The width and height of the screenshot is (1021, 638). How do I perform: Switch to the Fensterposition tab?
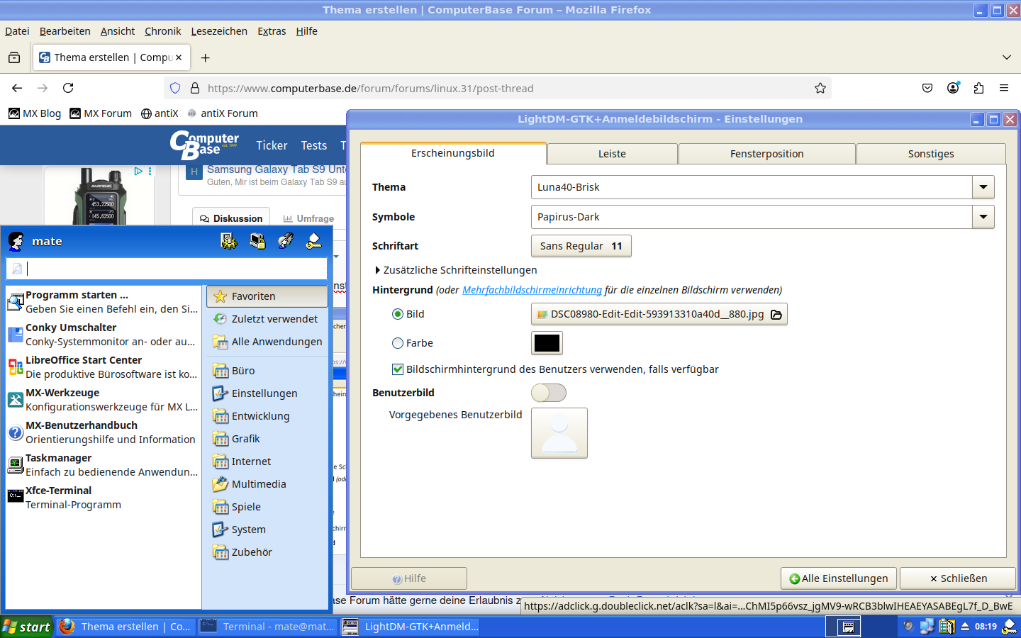pyautogui.click(x=766, y=154)
